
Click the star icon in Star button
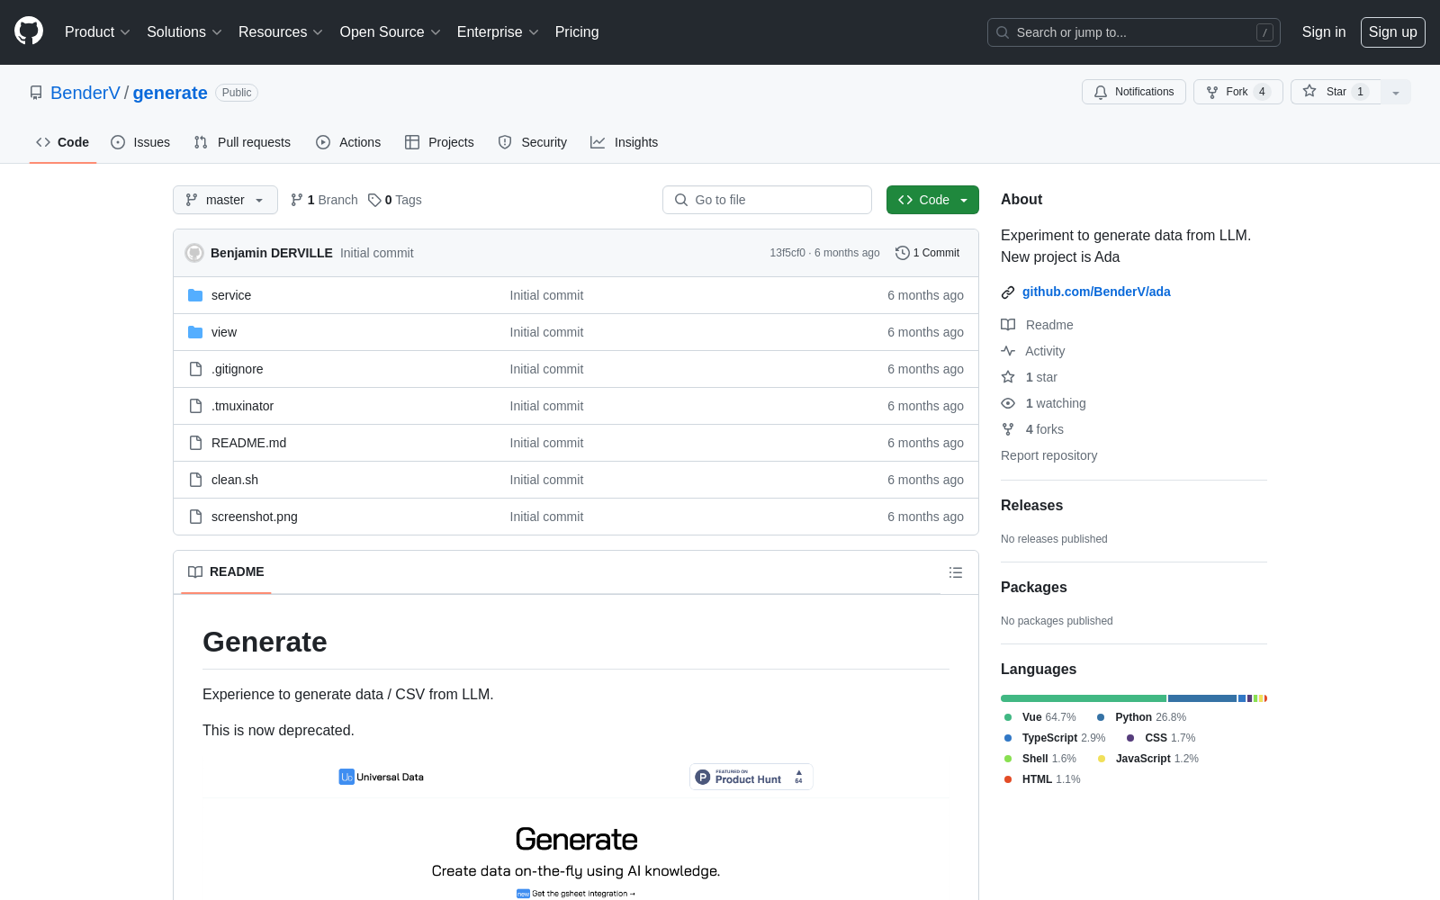point(1309,91)
